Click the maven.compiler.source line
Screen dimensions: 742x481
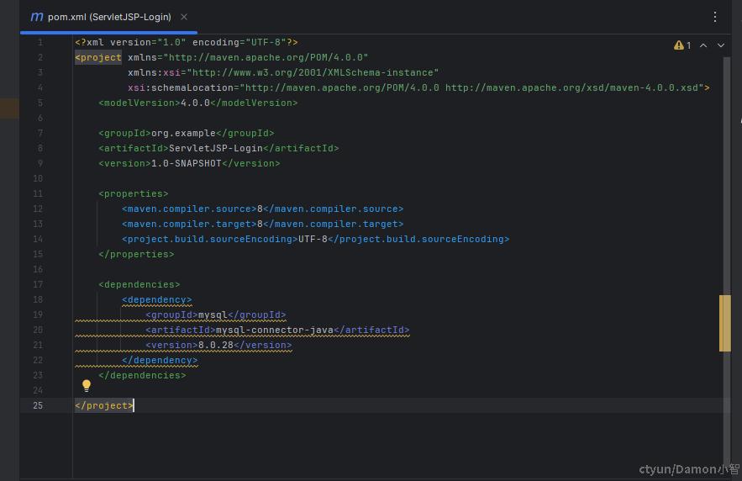click(x=263, y=209)
